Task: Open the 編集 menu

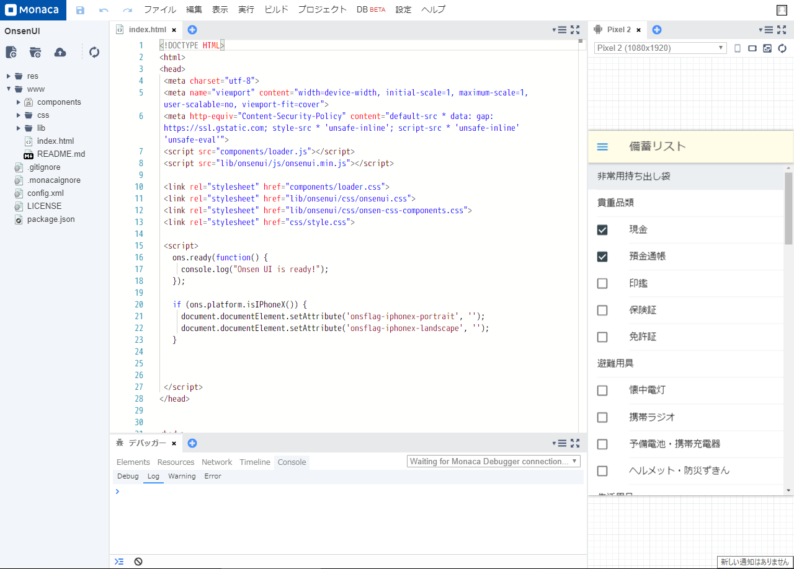Action: coord(194,10)
